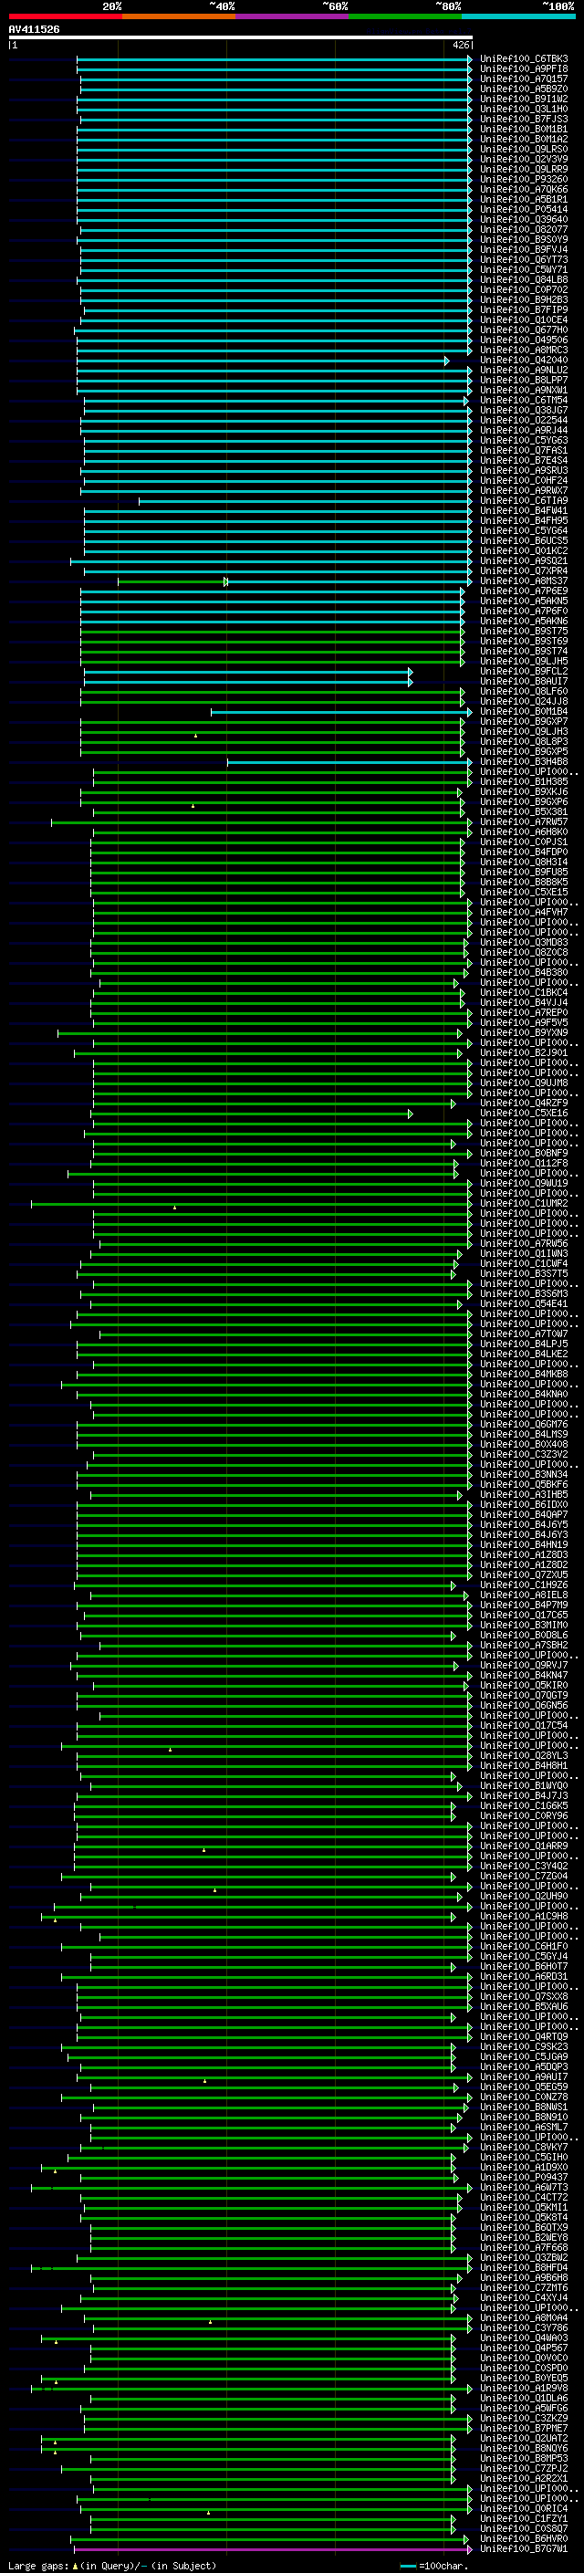The height and width of the screenshot is (2573, 584).
Task: Click hit label UniRef100_P93260
Action: pyautogui.click(x=524, y=179)
